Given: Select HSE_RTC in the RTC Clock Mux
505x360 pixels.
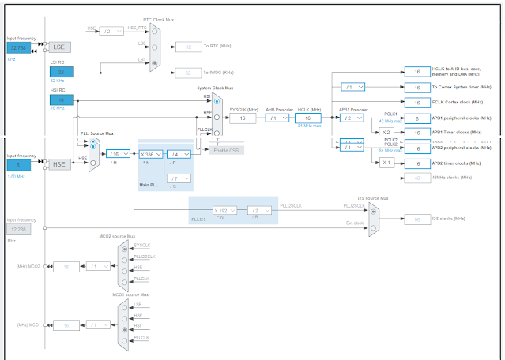Looking at the screenshot, I should tap(155, 32).
